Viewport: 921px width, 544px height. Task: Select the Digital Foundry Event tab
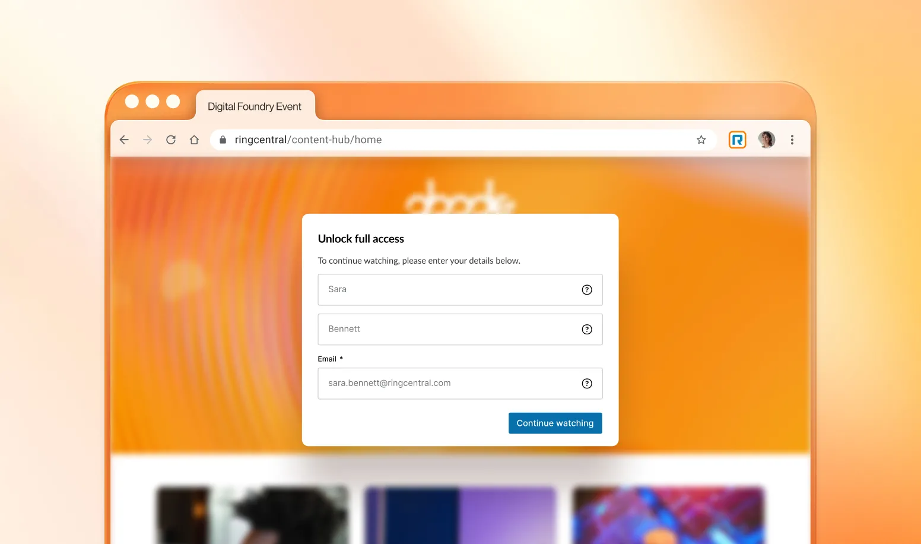click(255, 106)
